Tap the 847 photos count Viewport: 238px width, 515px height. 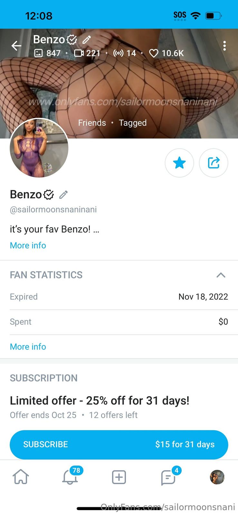click(x=48, y=53)
